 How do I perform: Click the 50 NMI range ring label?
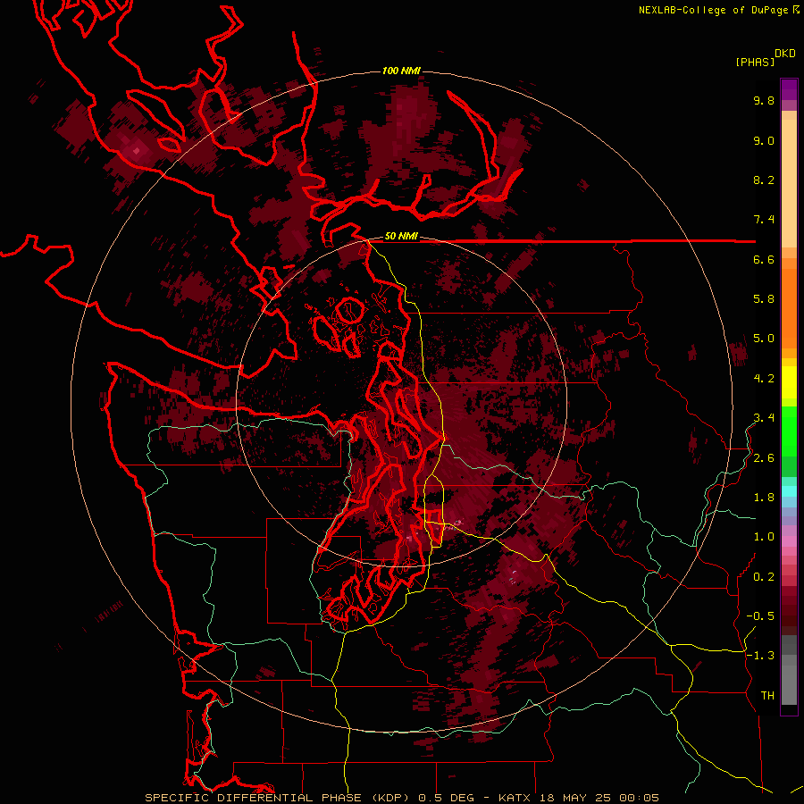(x=401, y=237)
